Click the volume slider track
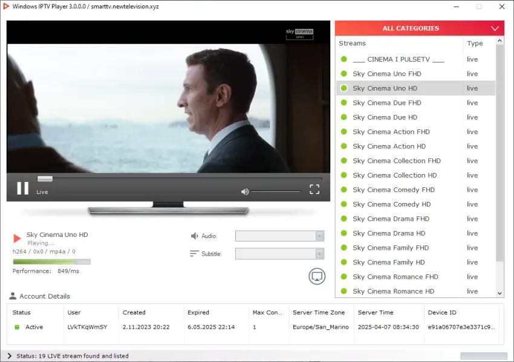Viewport: 514px width, 362px height. click(276, 192)
